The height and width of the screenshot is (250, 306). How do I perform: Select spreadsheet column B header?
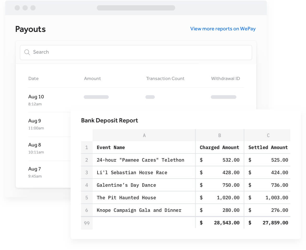219,135
